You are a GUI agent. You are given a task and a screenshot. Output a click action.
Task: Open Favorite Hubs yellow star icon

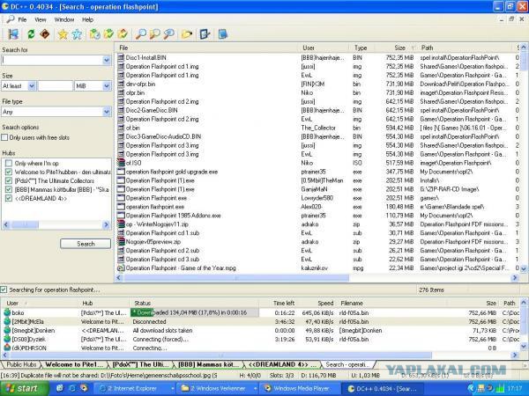click(63, 34)
